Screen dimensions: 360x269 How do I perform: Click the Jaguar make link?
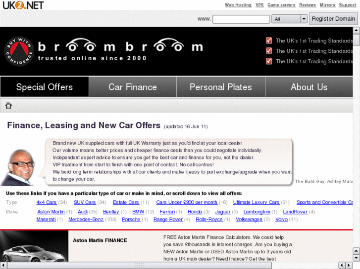(222, 212)
